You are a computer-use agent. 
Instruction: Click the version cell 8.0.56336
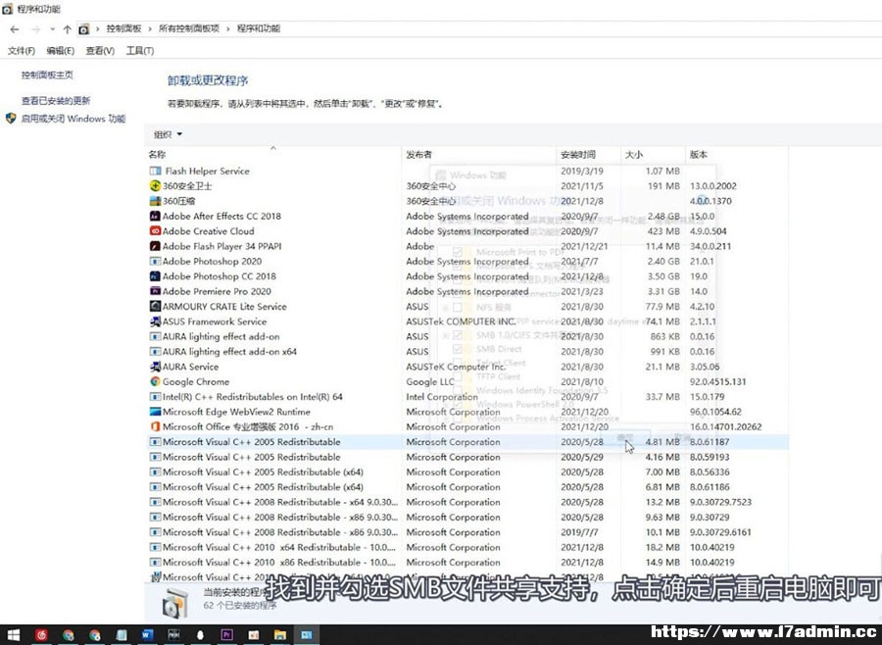point(710,472)
